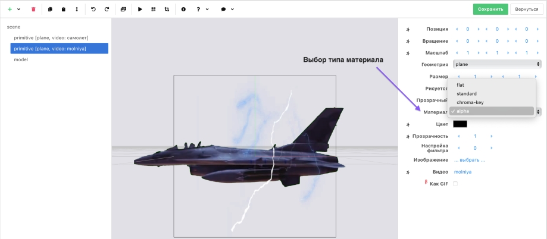Toggle the Как GIF checkbox
Viewport: 547px width, 239px height.
455,184
